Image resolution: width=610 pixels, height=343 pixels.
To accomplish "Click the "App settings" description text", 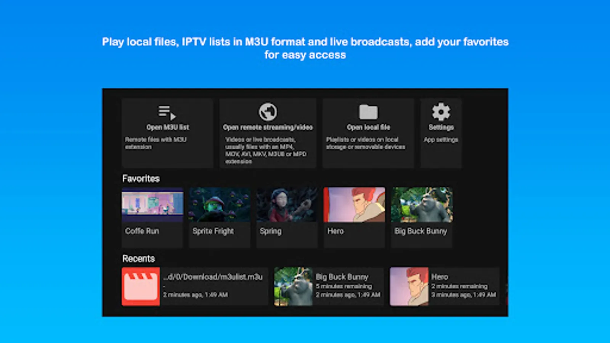I will coord(441,140).
